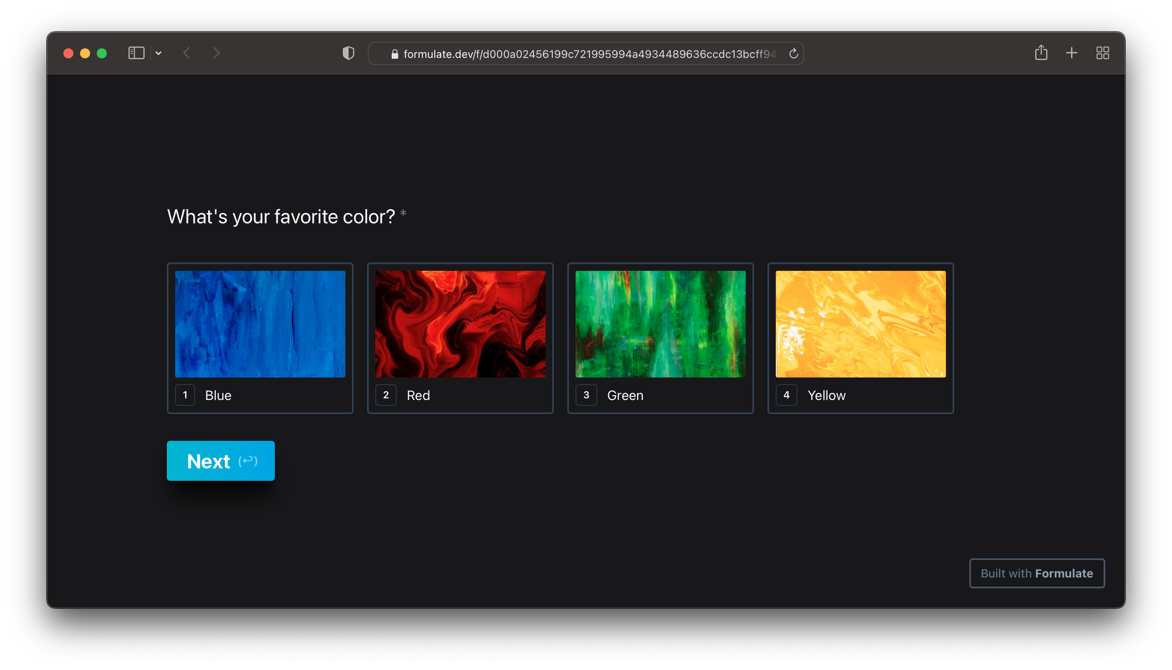Screen dimensions: 1172x670
Task: Click the Share icon in the toolbar
Action: tap(1041, 53)
